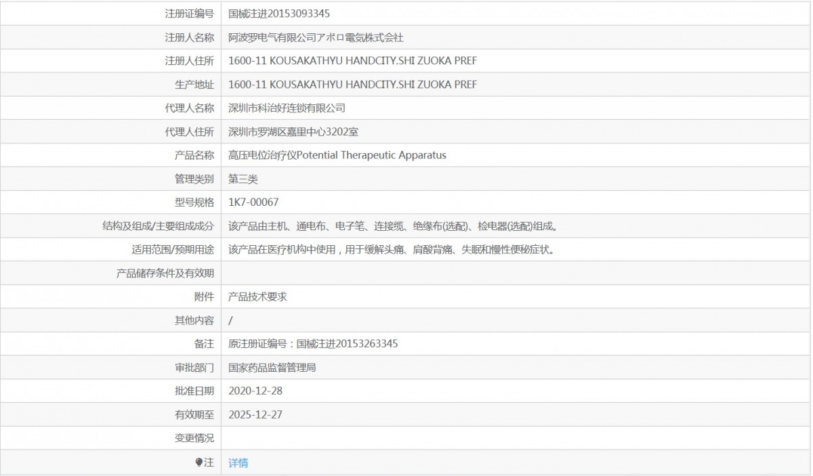
Task: Select the address in the 注册人住所 row
Action: click(352, 61)
